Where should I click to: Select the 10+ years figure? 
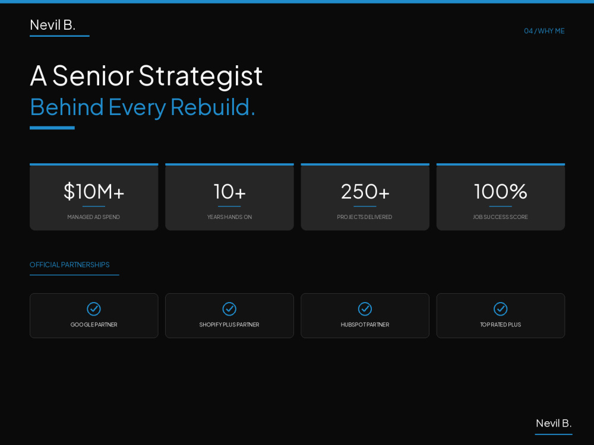229,191
